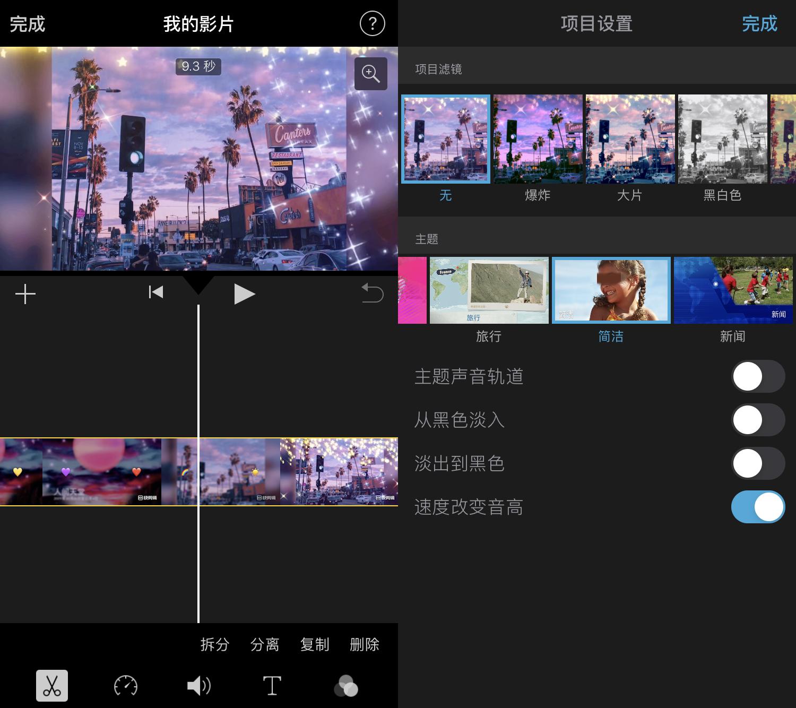Open the titles (T) tool
The width and height of the screenshot is (796, 708).
(x=272, y=686)
